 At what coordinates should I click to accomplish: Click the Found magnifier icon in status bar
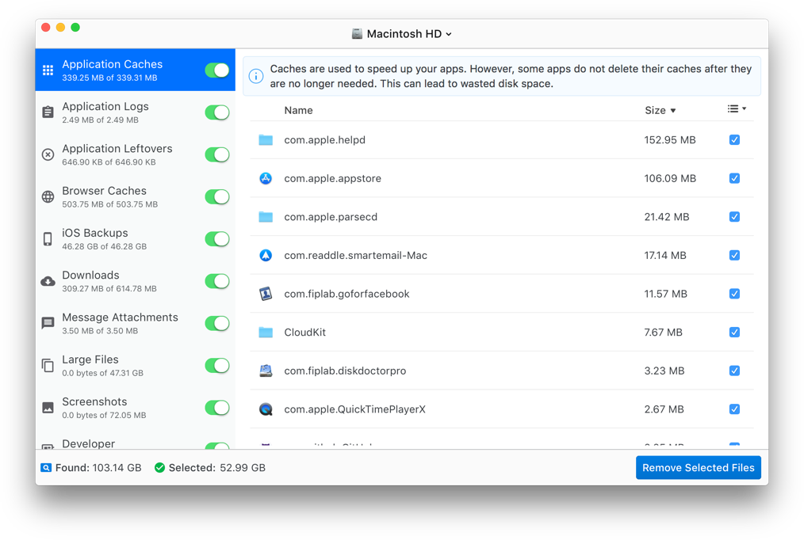pos(46,467)
